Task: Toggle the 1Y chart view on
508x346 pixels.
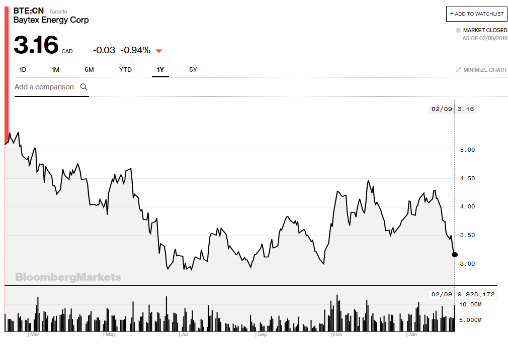Action: pyautogui.click(x=160, y=70)
